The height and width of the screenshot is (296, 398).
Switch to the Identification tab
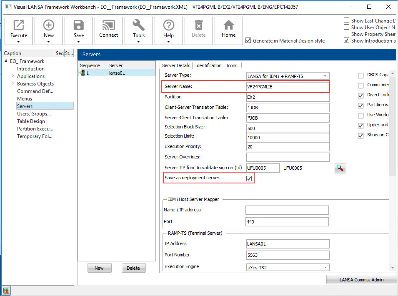(208, 65)
